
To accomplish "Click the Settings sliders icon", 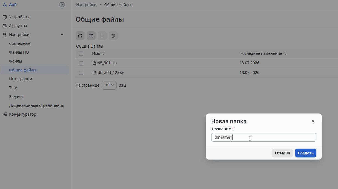I will click(5, 35).
